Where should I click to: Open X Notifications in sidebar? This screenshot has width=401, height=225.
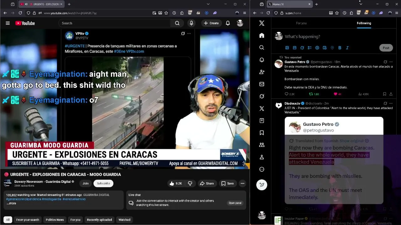click(262, 60)
